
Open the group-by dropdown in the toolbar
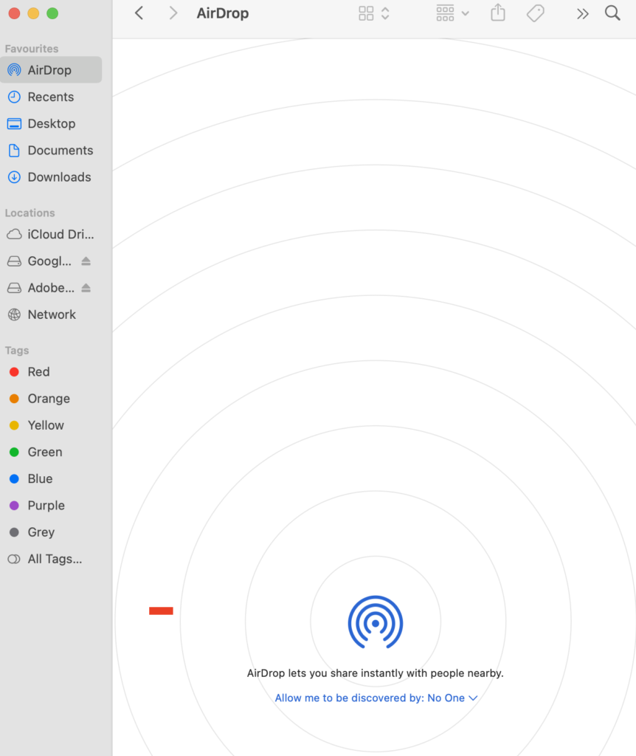tap(451, 13)
